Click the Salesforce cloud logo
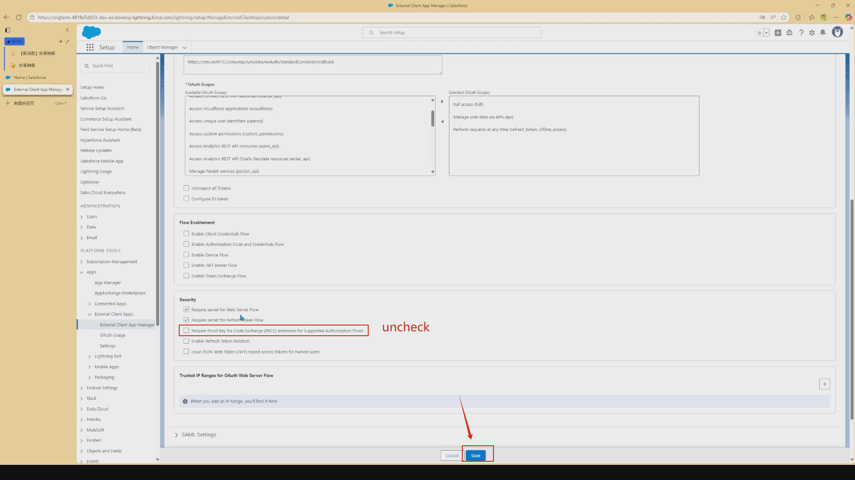 point(91,33)
